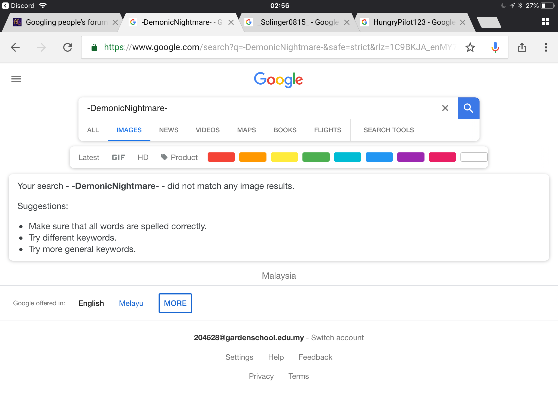Filter images by GIF type
This screenshot has height=418, width=558.
coord(118,157)
